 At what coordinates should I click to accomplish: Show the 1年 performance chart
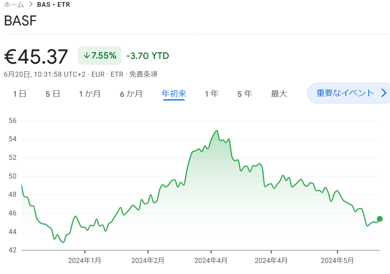pyautogui.click(x=211, y=94)
